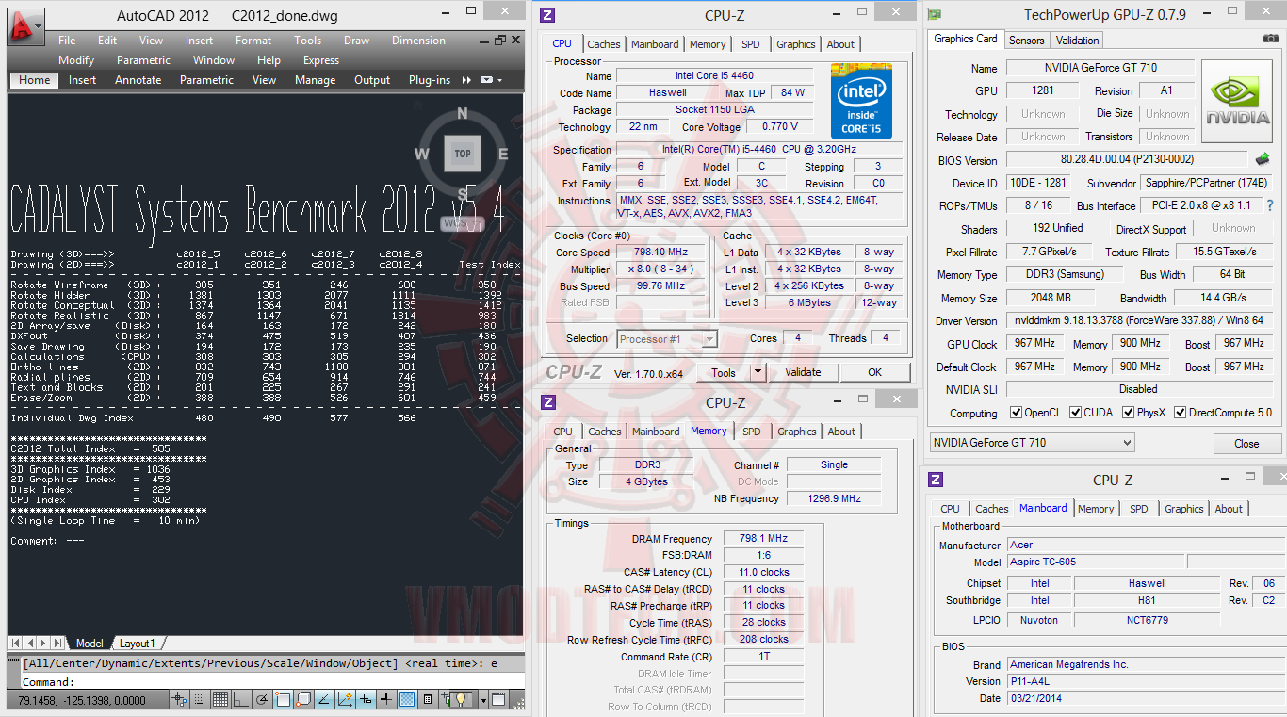Open the NVIDIA GeForce GT 710 dropdown
Screen dimensions: 1287x717
tap(1033, 443)
